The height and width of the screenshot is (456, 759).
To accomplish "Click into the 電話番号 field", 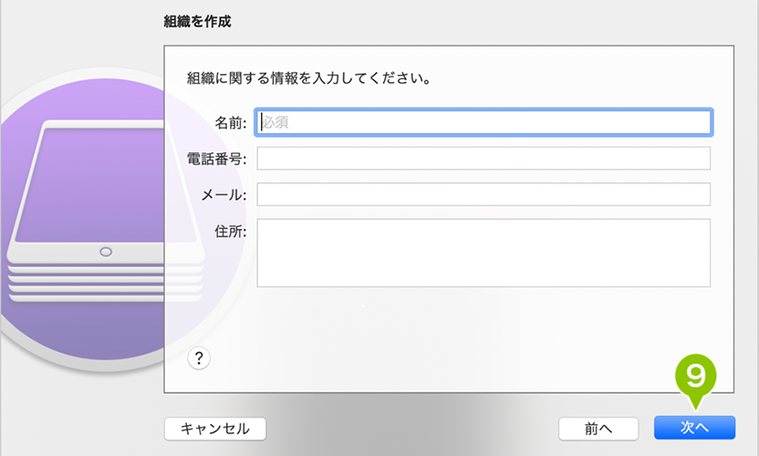I will click(483, 159).
